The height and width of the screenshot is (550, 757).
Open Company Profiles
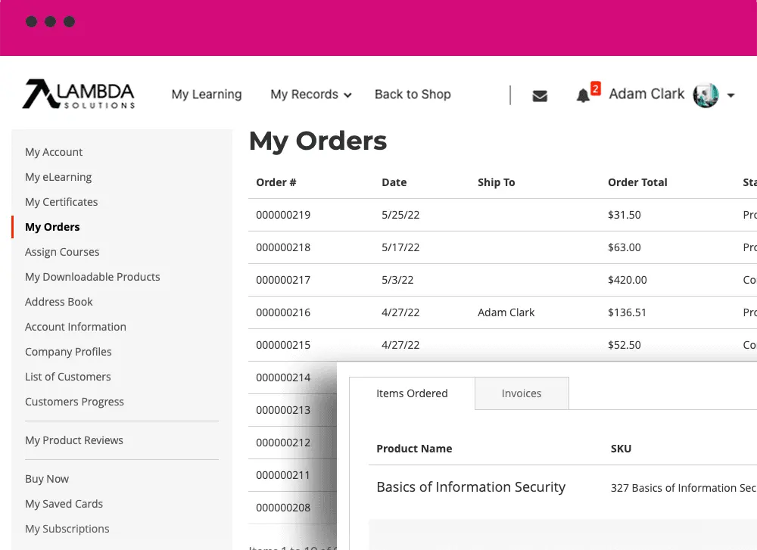[68, 352]
